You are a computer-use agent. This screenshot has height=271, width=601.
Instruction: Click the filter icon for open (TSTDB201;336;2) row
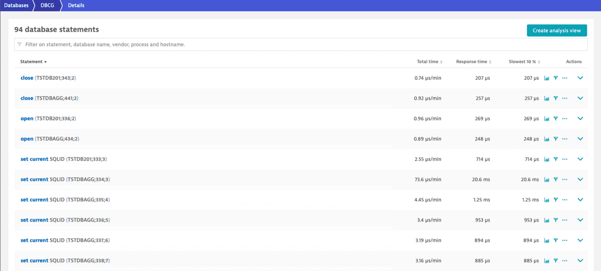click(x=555, y=118)
